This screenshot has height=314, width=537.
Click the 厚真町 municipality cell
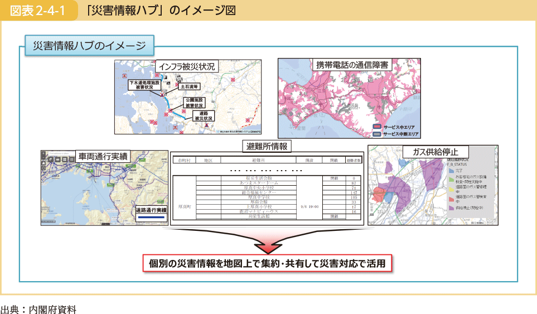tap(185, 207)
